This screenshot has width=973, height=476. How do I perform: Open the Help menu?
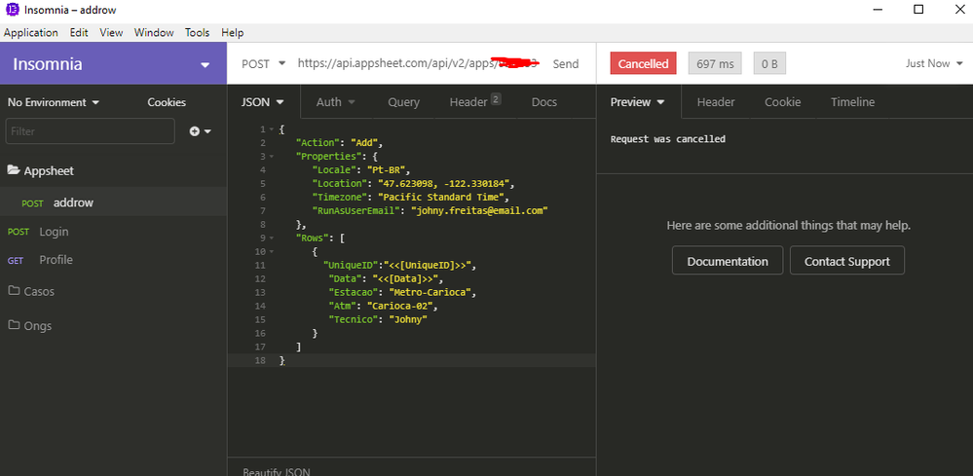pyautogui.click(x=233, y=33)
